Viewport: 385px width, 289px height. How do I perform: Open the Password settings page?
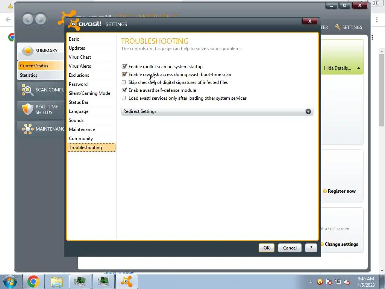point(78,84)
